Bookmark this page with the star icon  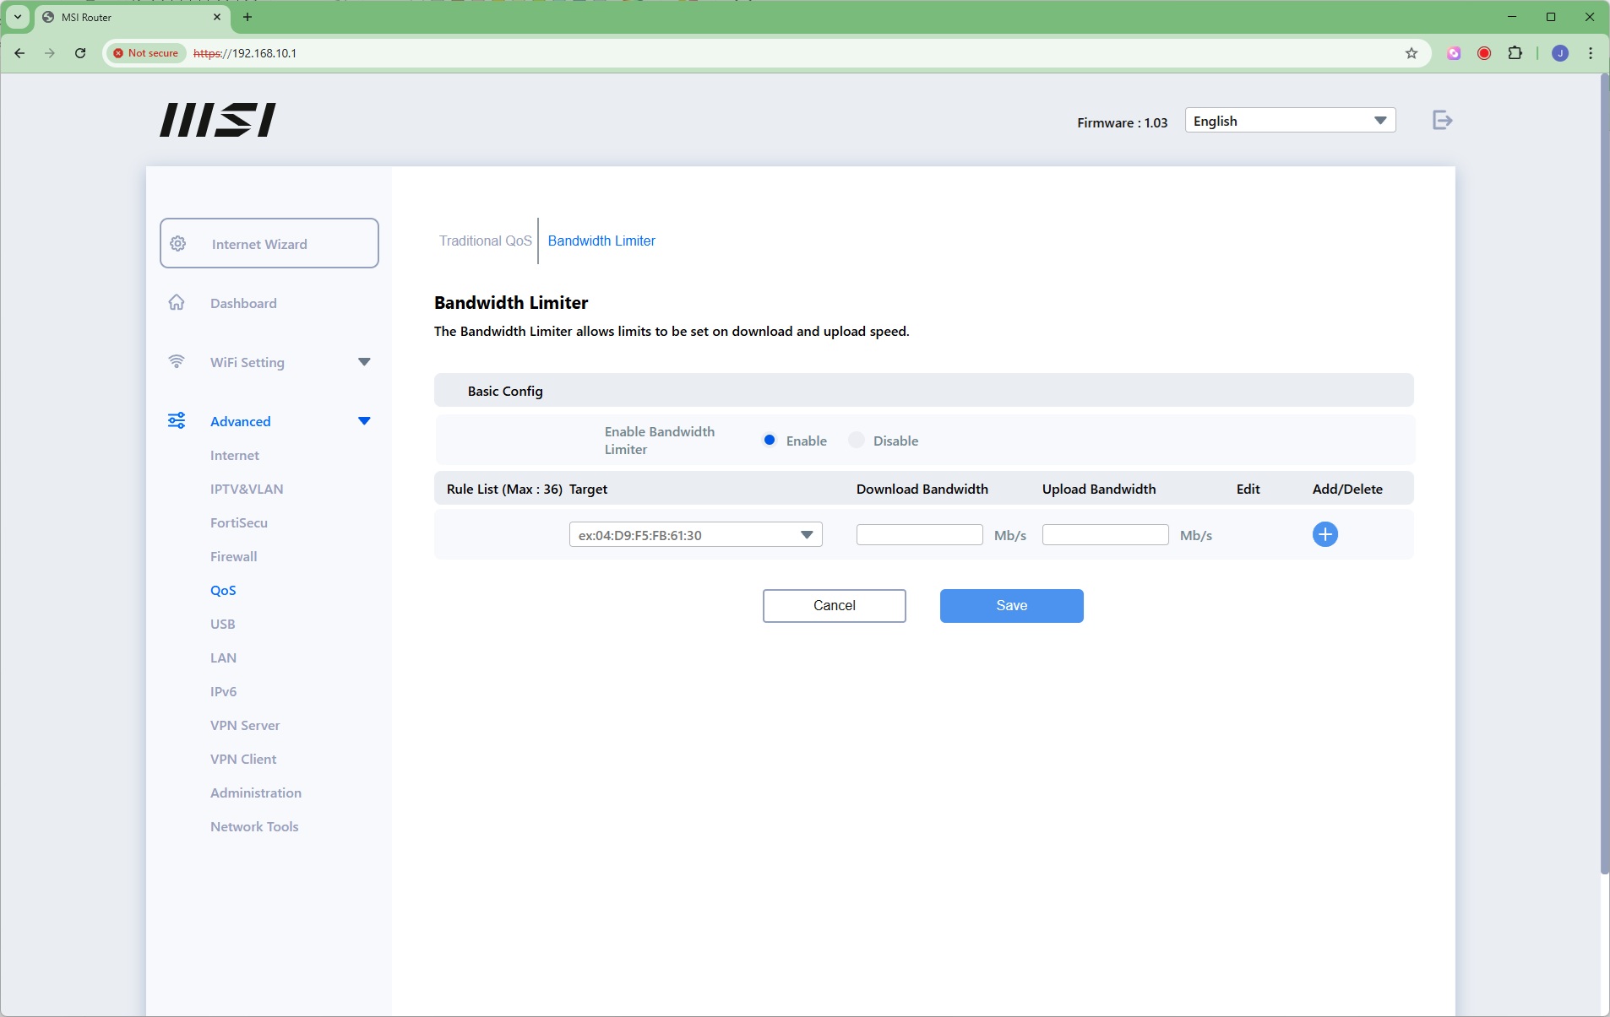tap(1411, 53)
